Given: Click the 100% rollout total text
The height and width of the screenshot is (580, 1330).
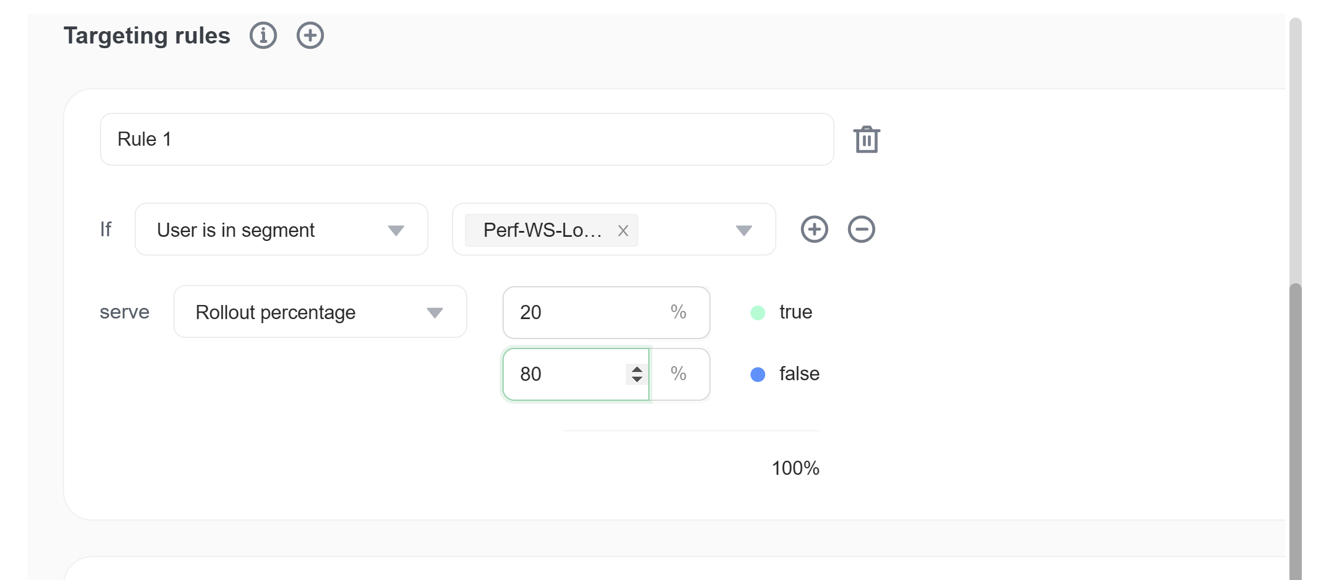Looking at the screenshot, I should click(795, 468).
